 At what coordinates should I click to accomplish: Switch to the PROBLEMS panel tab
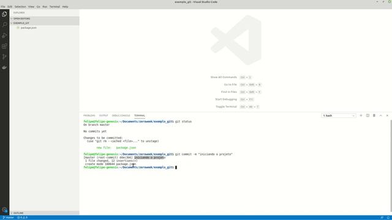click(89, 116)
